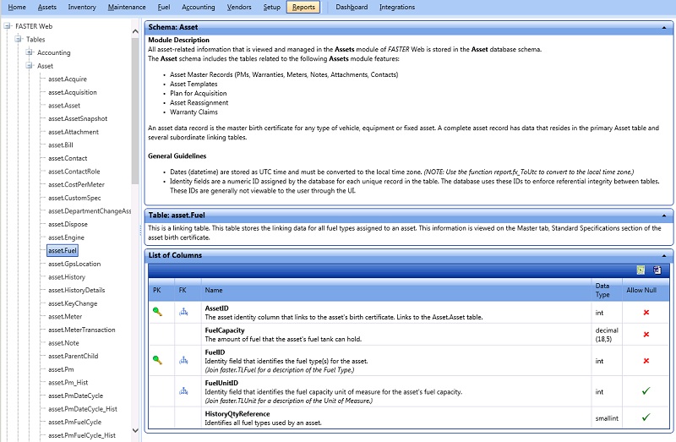The image size is (676, 442).
Task: Click tree scrollbar up arrow
Action: tap(135, 31)
